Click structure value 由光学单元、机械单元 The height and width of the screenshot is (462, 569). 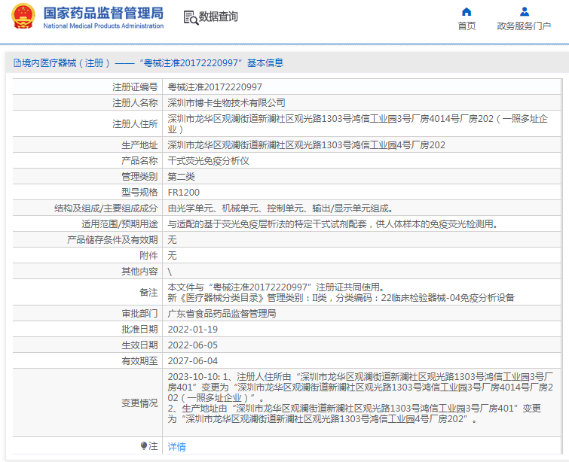(x=280, y=208)
